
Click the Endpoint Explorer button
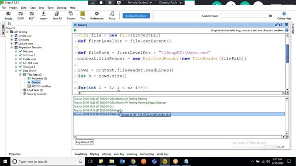click(x=136, y=16)
